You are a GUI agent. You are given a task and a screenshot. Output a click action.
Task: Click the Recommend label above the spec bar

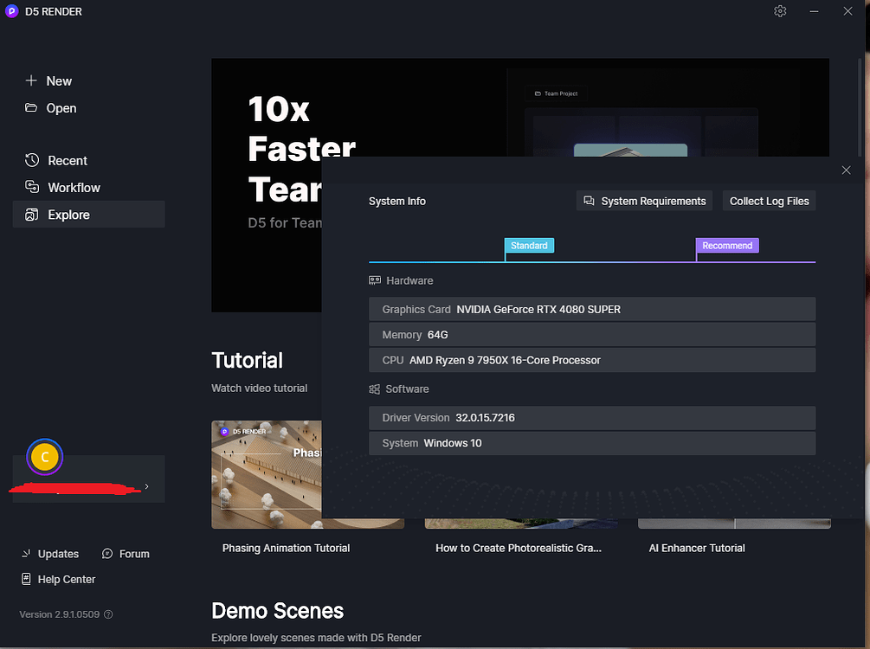point(726,245)
